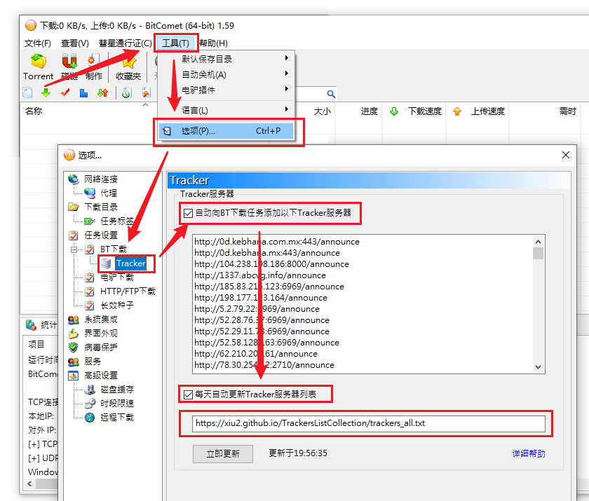Select 网络连接 in the options tree
Viewport: 589px width, 501px height.
click(x=101, y=179)
